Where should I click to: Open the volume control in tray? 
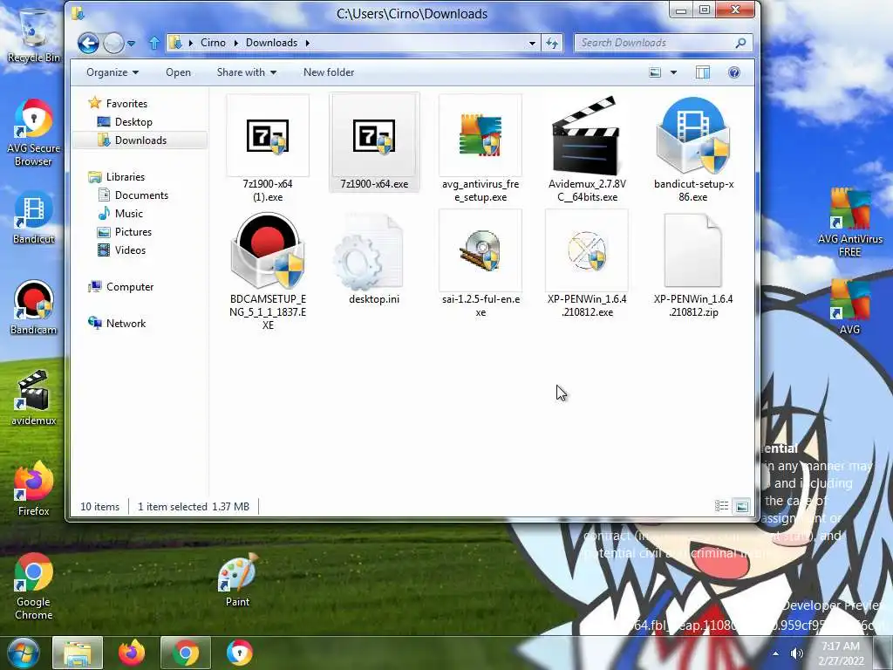(797, 653)
